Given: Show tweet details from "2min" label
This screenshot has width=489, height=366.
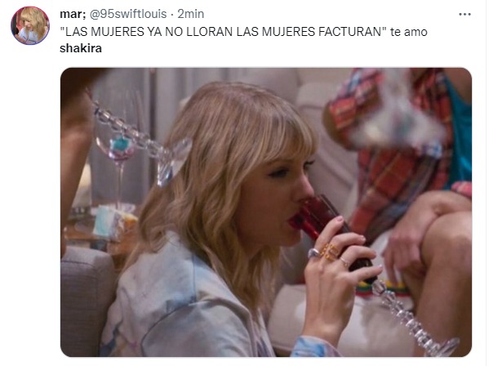Looking at the screenshot, I should (190, 14).
